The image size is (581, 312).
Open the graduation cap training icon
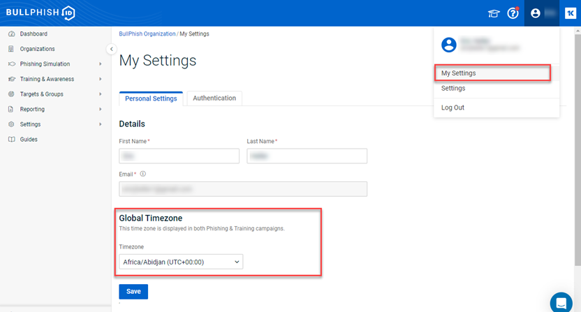click(x=494, y=13)
